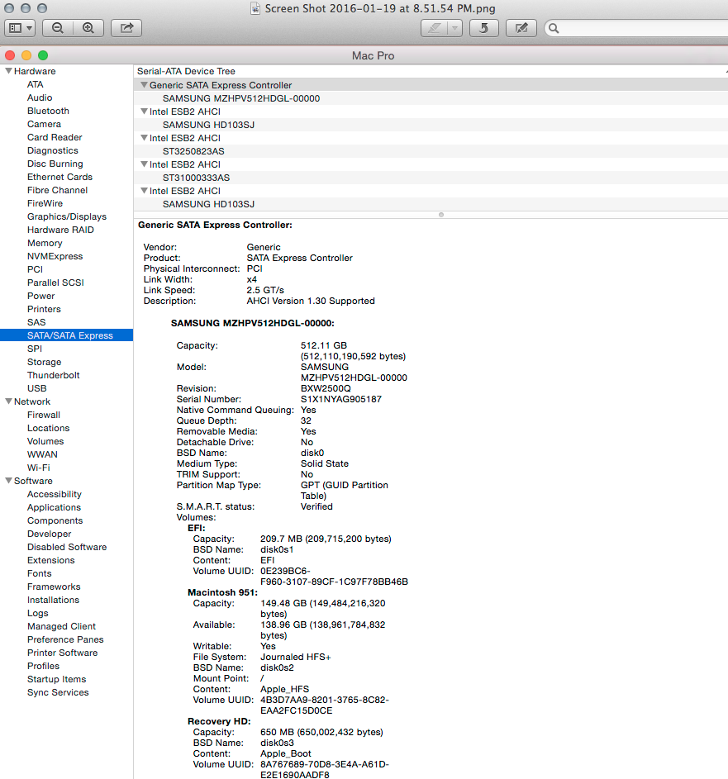
Task: Show Graphics/Displays info
Action: point(67,216)
